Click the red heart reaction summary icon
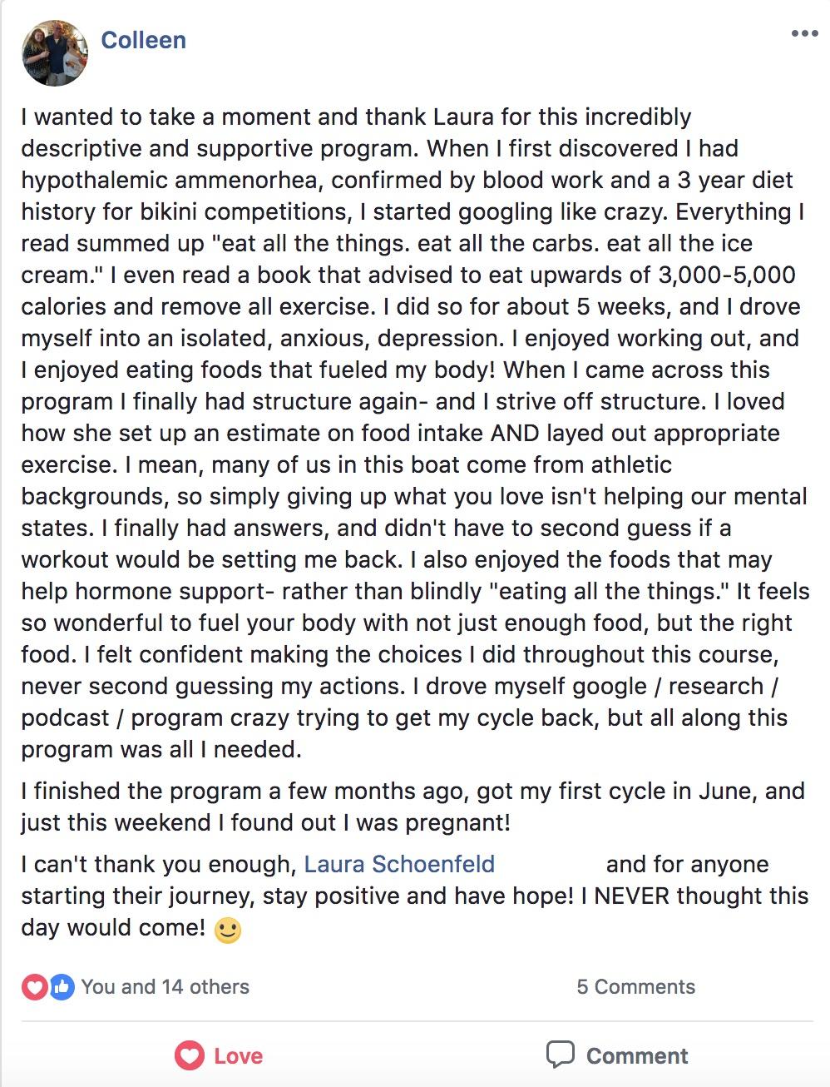The width and height of the screenshot is (830, 1087). (35, 987)
